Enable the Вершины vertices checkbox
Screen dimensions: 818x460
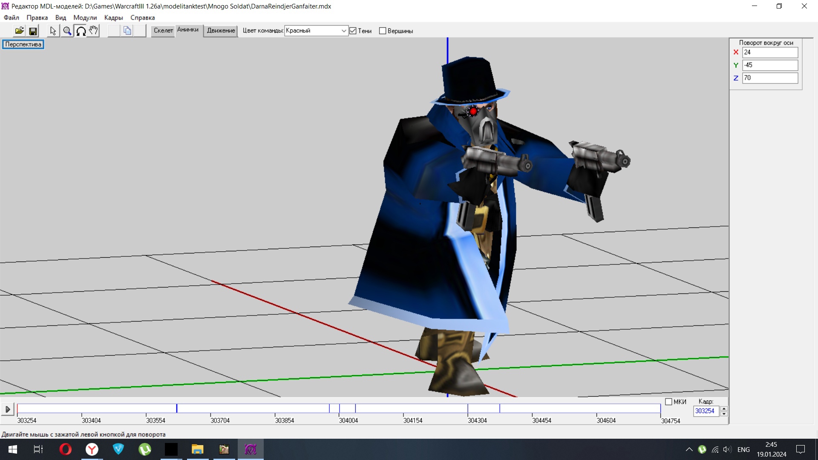383,31
